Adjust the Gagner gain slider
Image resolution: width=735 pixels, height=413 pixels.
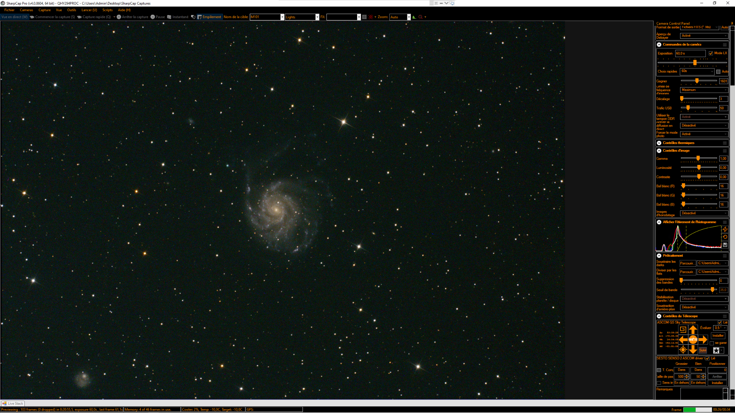[x=697, y=81]
